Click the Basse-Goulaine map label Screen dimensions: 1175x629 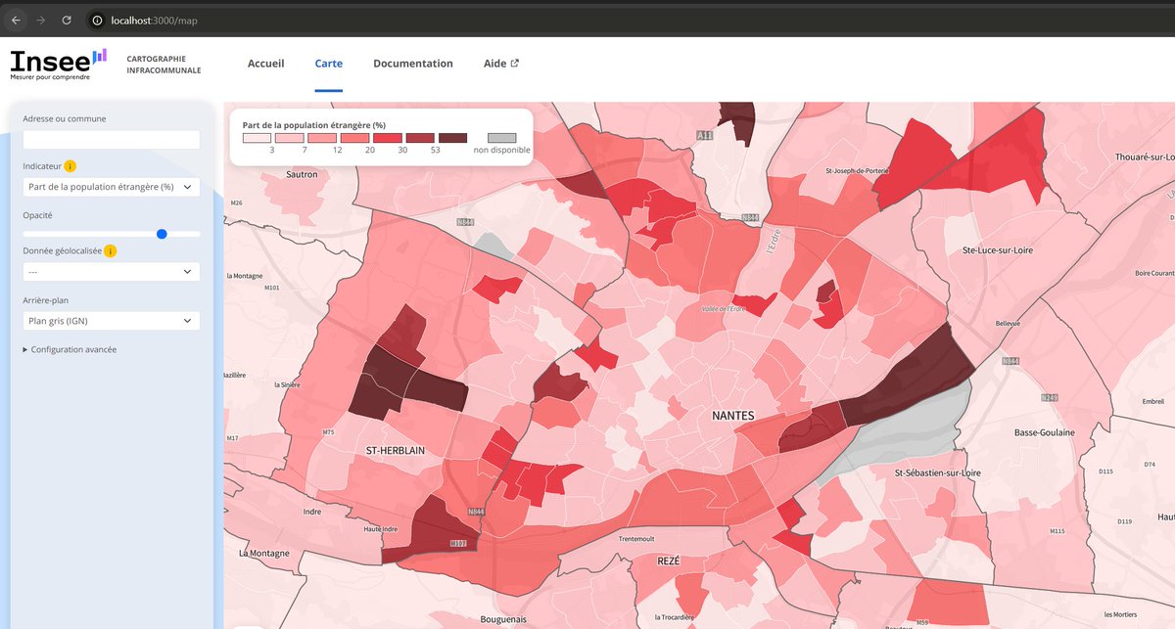click(x=1044, y=432)
